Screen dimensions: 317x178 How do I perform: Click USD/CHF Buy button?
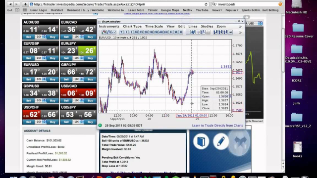53,122
